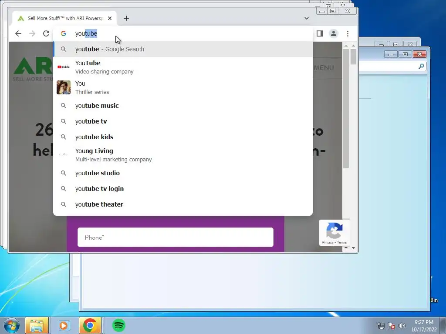Close the background Explorer window with red X
This screenshot has width=446, height=334.
click(419, 54)
